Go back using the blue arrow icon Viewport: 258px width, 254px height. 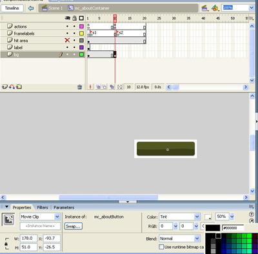coord(31,8)
